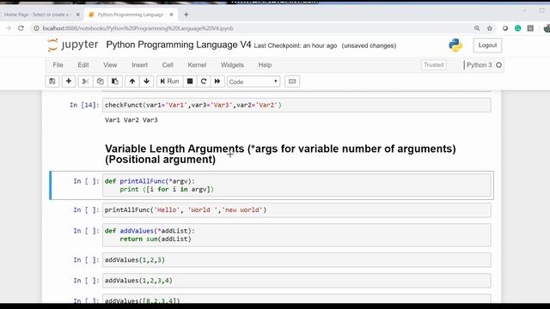Copy selected cells icon
550x309 pixels.
[100, 82]
